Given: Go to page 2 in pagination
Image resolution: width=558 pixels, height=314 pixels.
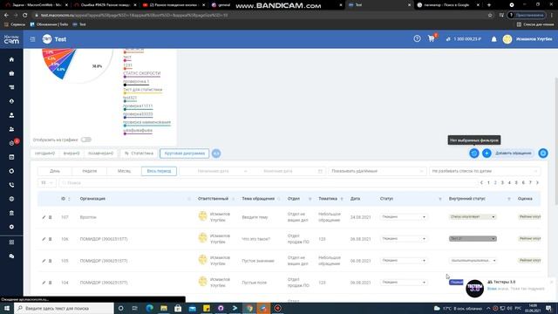Looking at the screenshot, I should coord(495,182).
